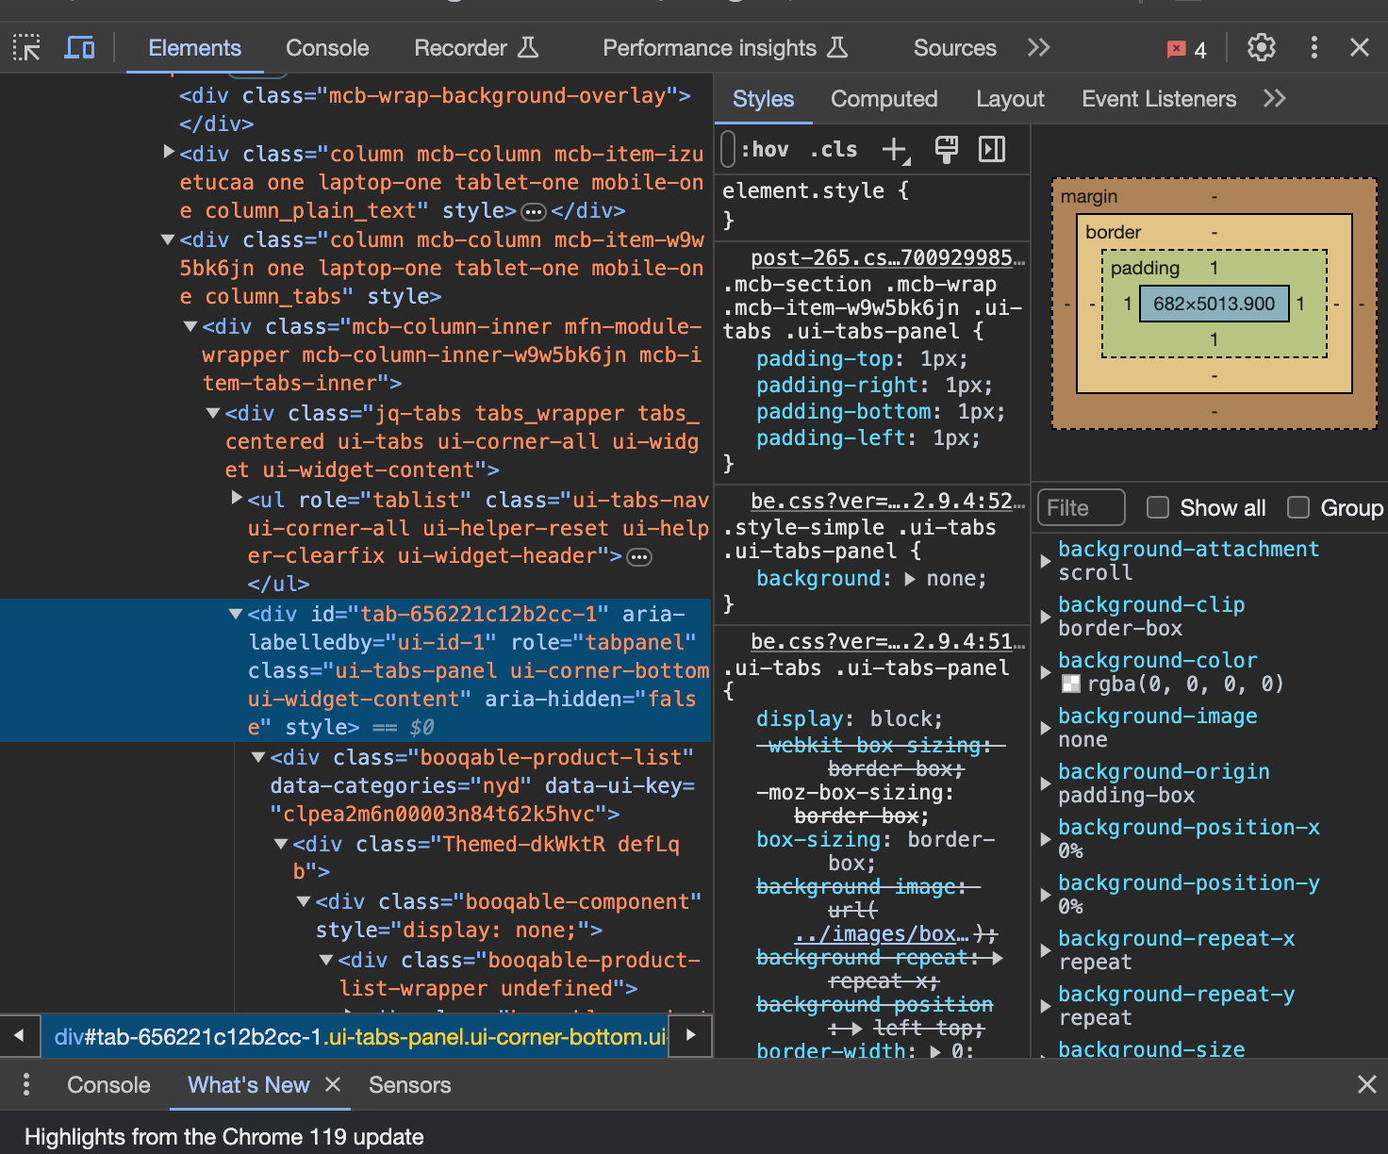Open DevTools settings gear
The height and width of the screenshot is (1154, 1388).
click(x=1261, y=48)
